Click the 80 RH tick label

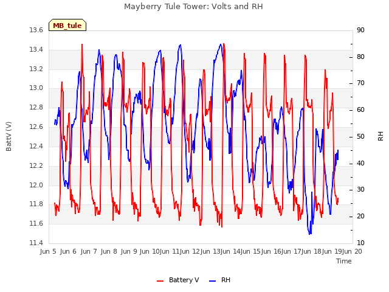[x=360, y=57]
